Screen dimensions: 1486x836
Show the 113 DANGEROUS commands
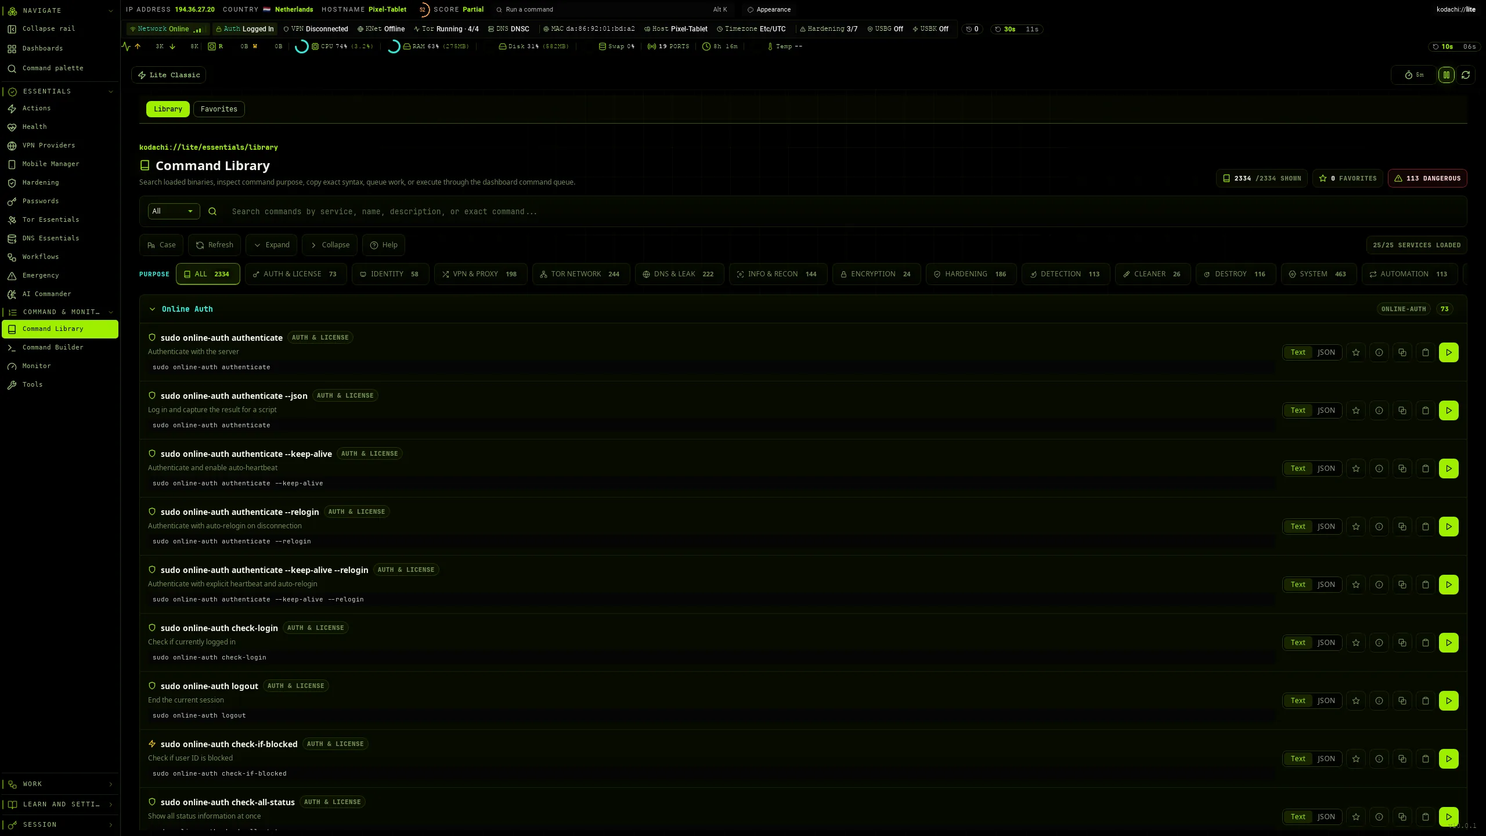[x=1427, y=178]
